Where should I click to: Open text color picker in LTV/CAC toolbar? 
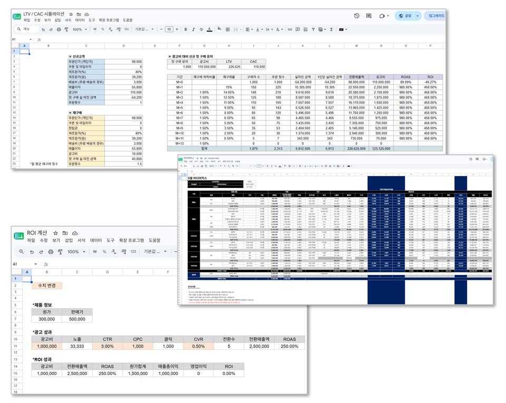pyautogui.click(x=209, y=30)
